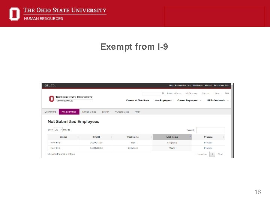Click emplid cell 500028454

pyautogui.click(x=96, y=148)
